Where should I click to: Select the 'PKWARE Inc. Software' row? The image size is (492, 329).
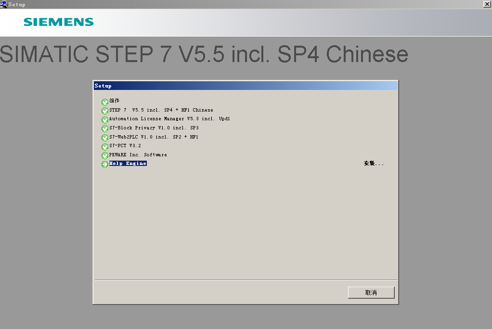pyautogui.click(x=138, y=155)
